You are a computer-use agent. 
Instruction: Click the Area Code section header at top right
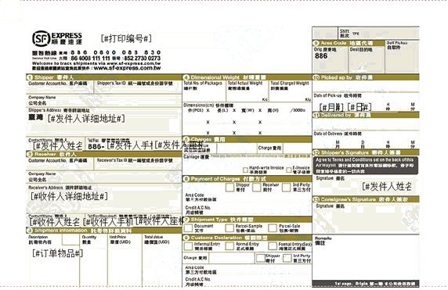click(349, 43)
